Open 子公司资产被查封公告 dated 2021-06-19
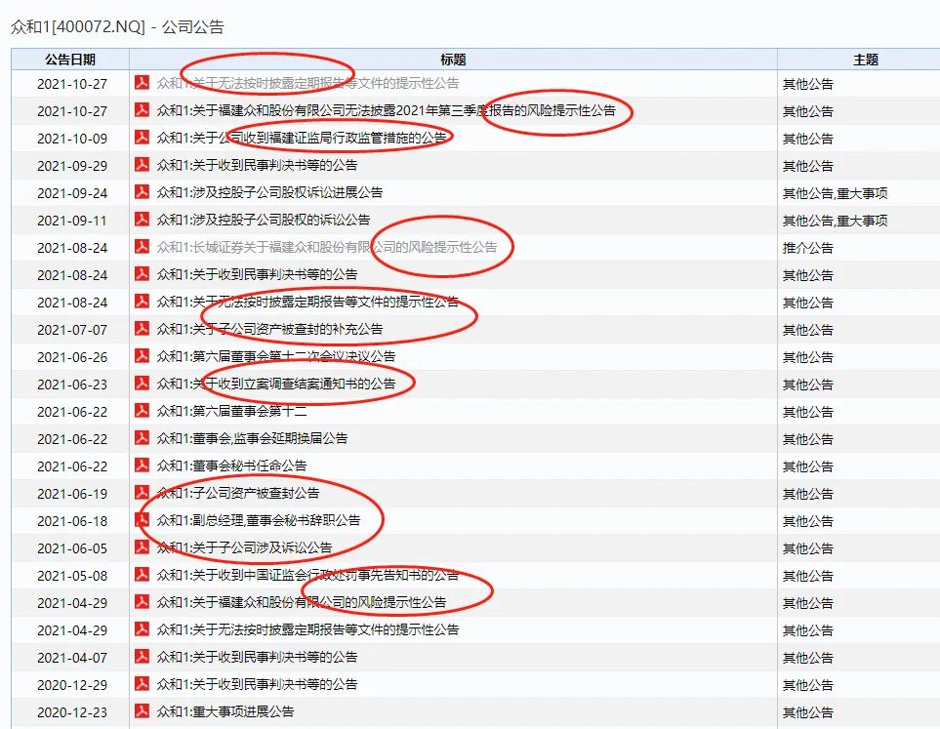940x729 pixels. pyautogui.click(x=238, y=493)
